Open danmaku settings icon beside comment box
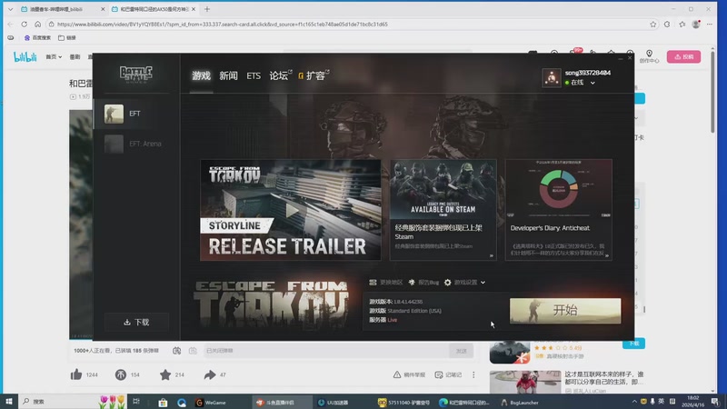 point(193,351)
